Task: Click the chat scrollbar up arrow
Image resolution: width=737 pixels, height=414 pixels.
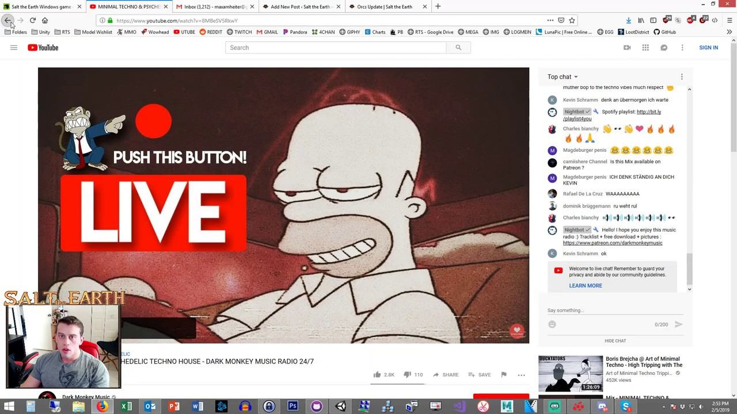Action: click(x=689, y=89)
